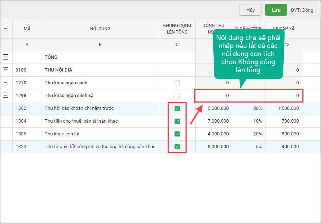Collapse the TỔNG row

(6, 57)
